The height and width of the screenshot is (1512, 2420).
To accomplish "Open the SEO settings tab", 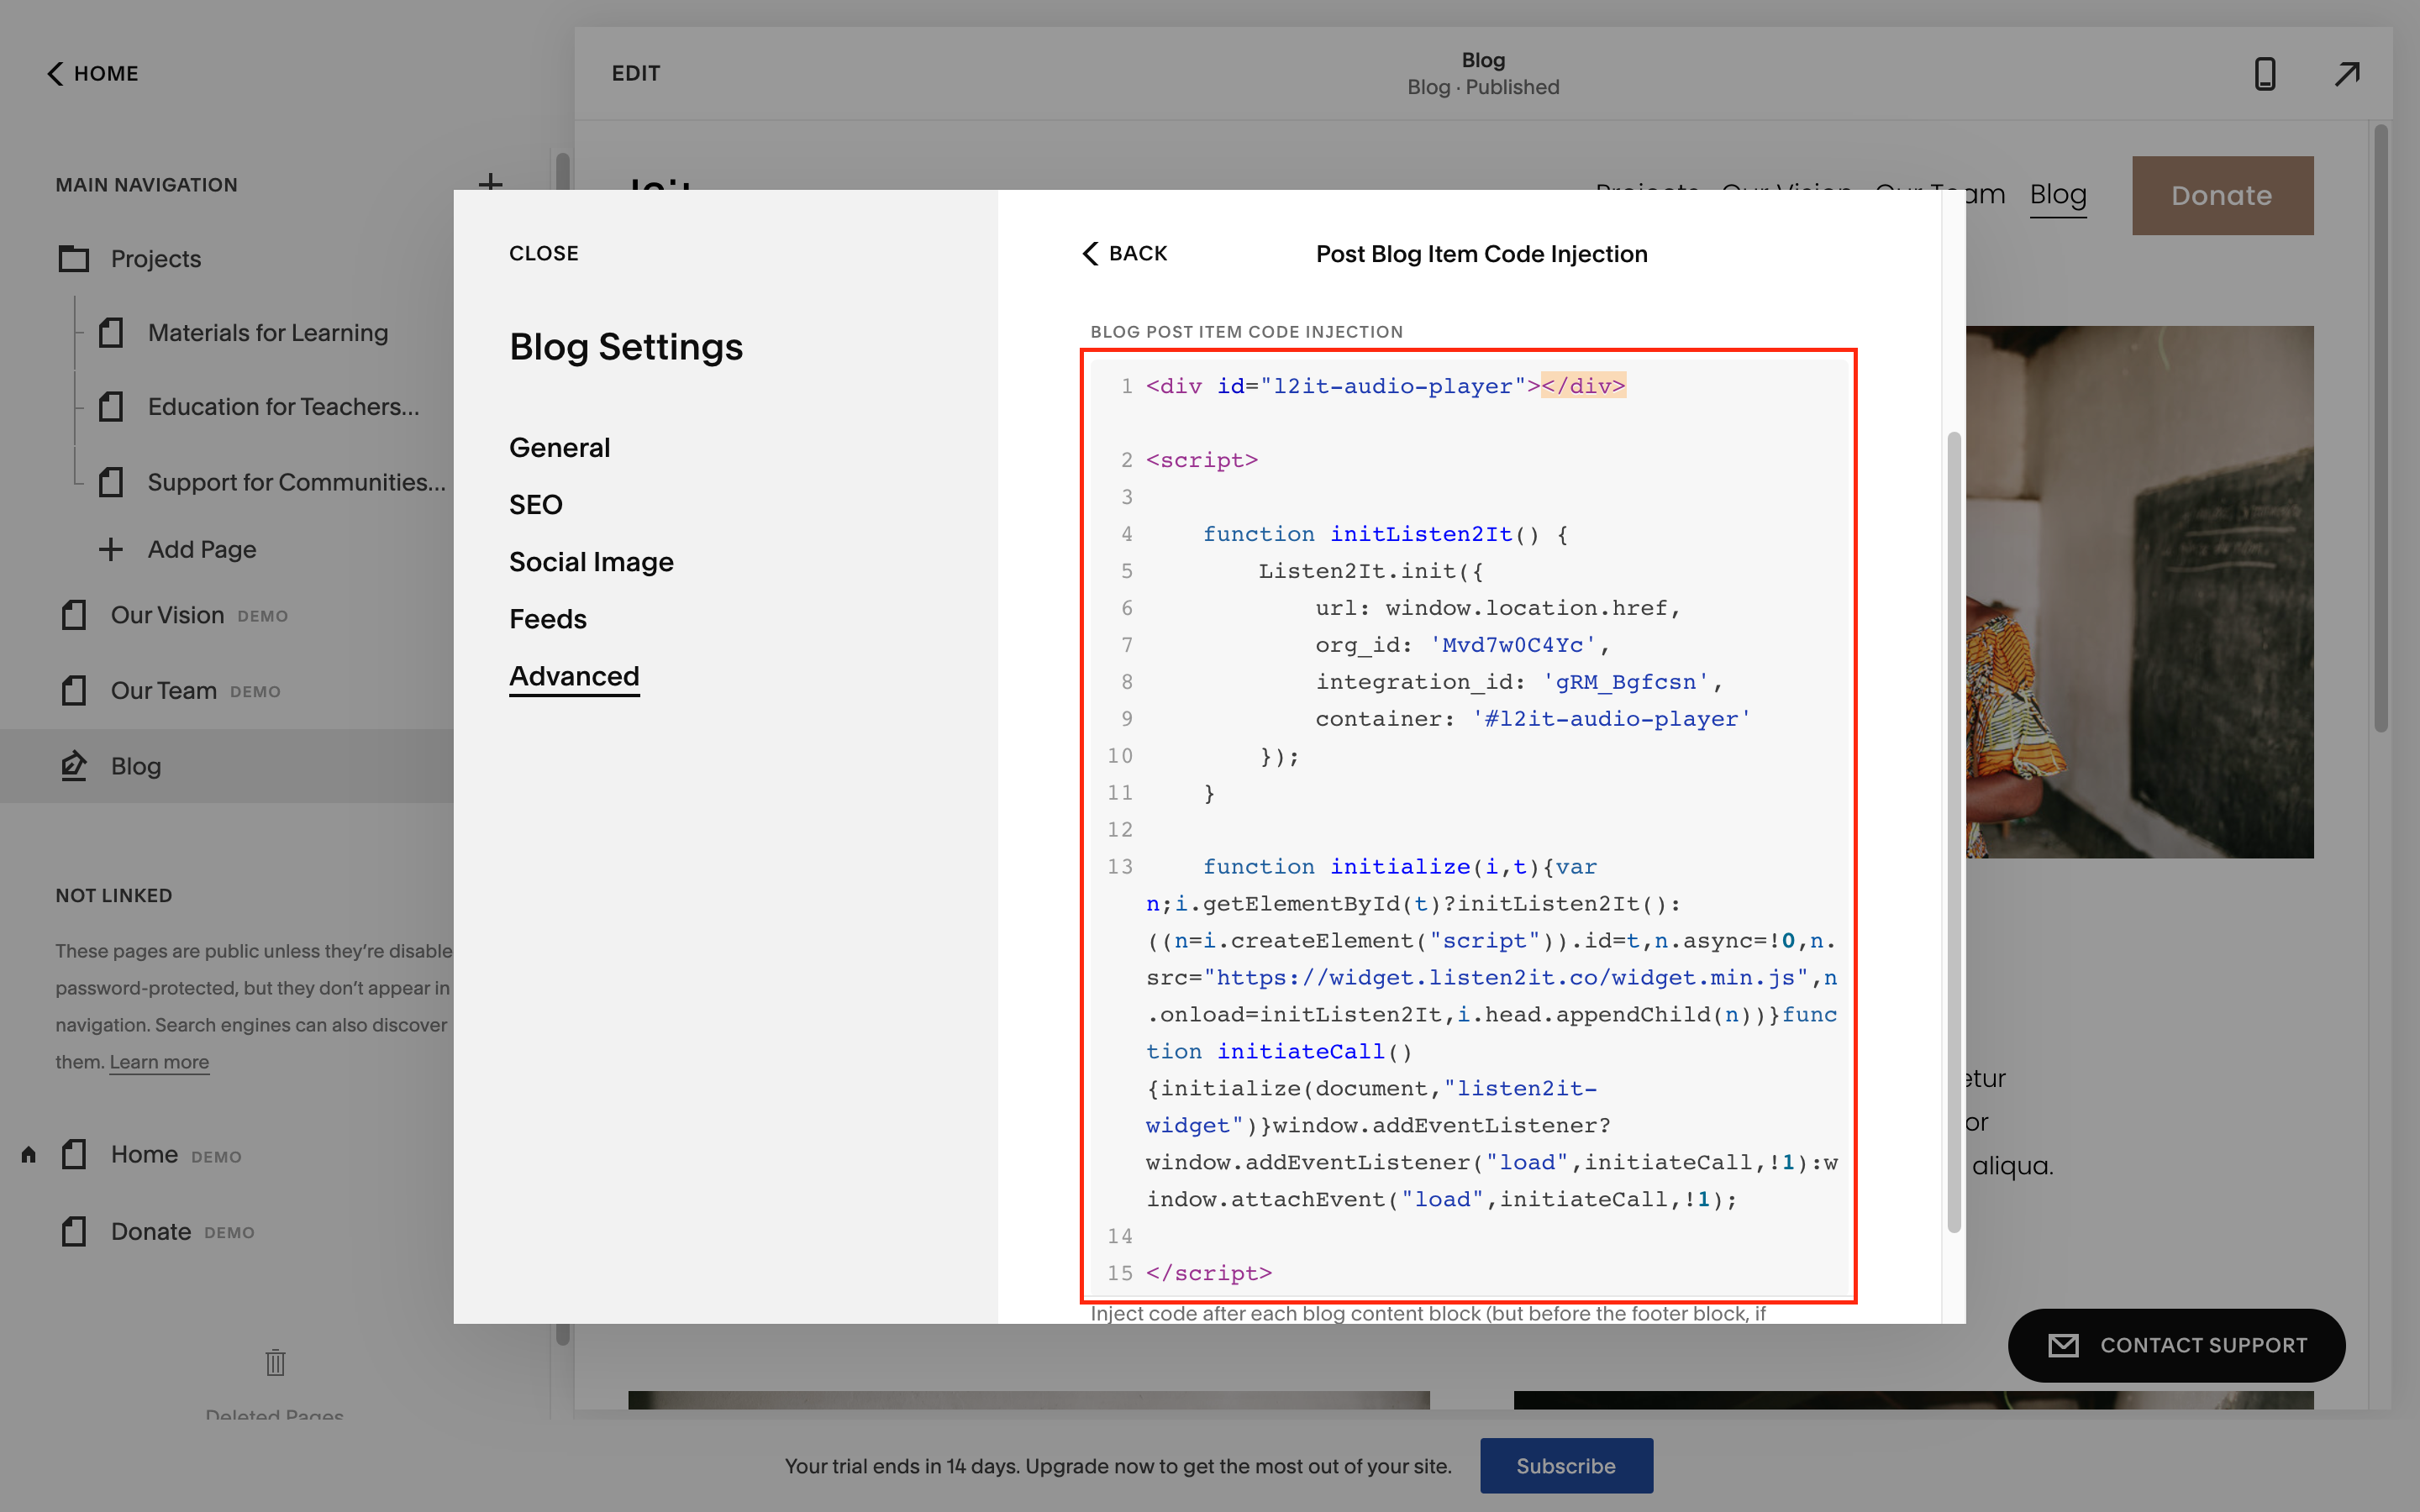I will (x=535, y=504).
